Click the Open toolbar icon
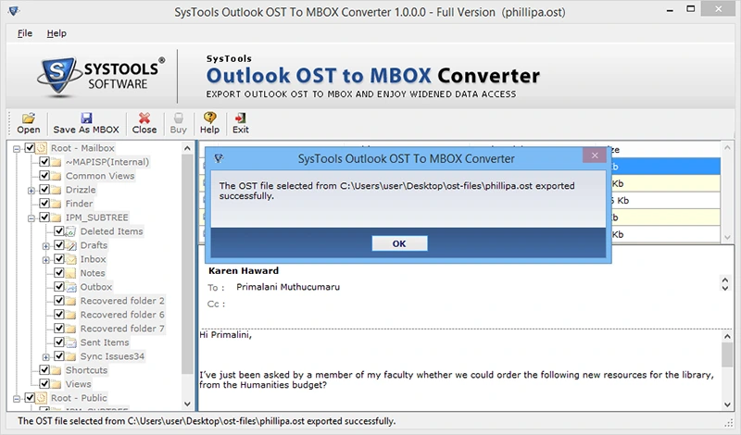 (x=29, y=118)
